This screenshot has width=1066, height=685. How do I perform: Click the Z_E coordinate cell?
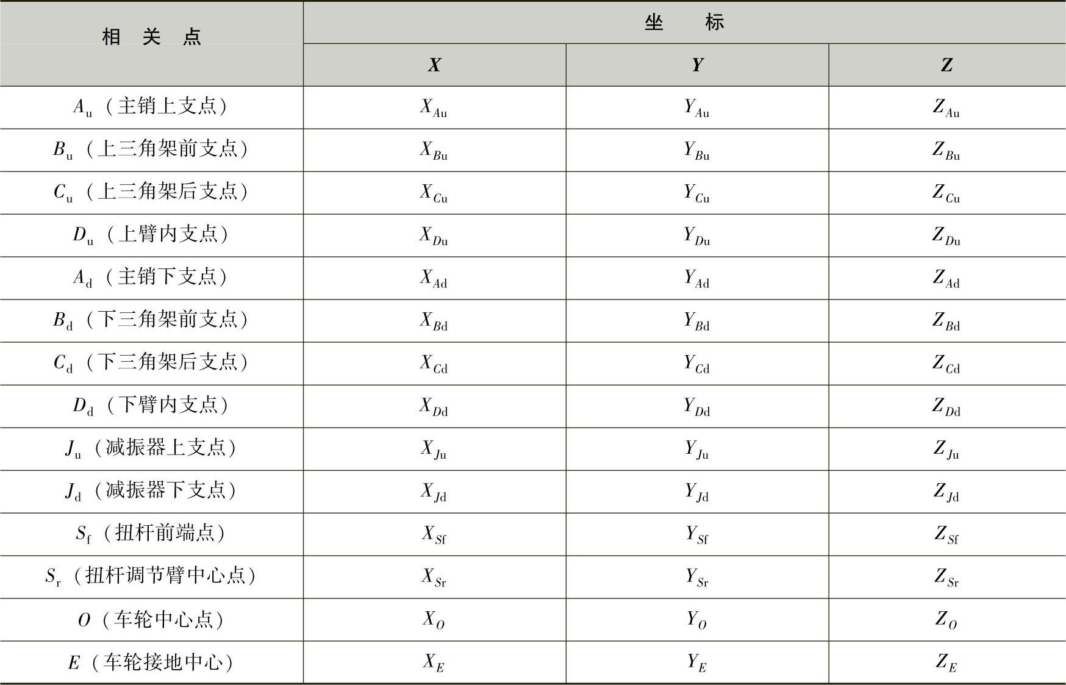pos(947,662)
